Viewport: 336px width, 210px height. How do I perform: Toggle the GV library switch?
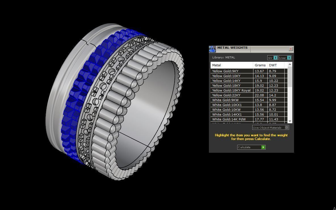pos(272,58)
